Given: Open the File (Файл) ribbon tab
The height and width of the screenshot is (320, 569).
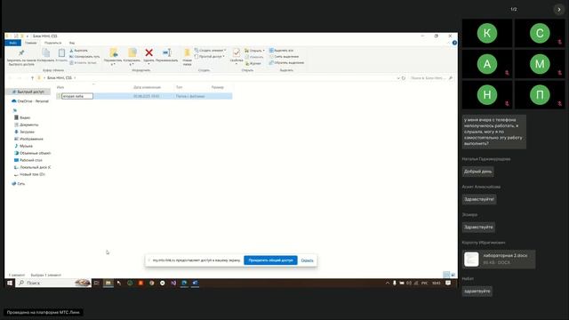Looking at the screenshot, I should click(x=13, y=43).
